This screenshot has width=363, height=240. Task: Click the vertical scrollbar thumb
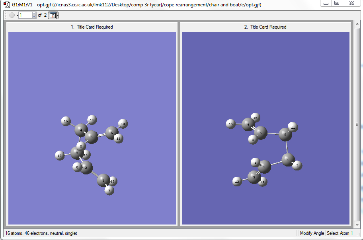[x=357, y=124]
